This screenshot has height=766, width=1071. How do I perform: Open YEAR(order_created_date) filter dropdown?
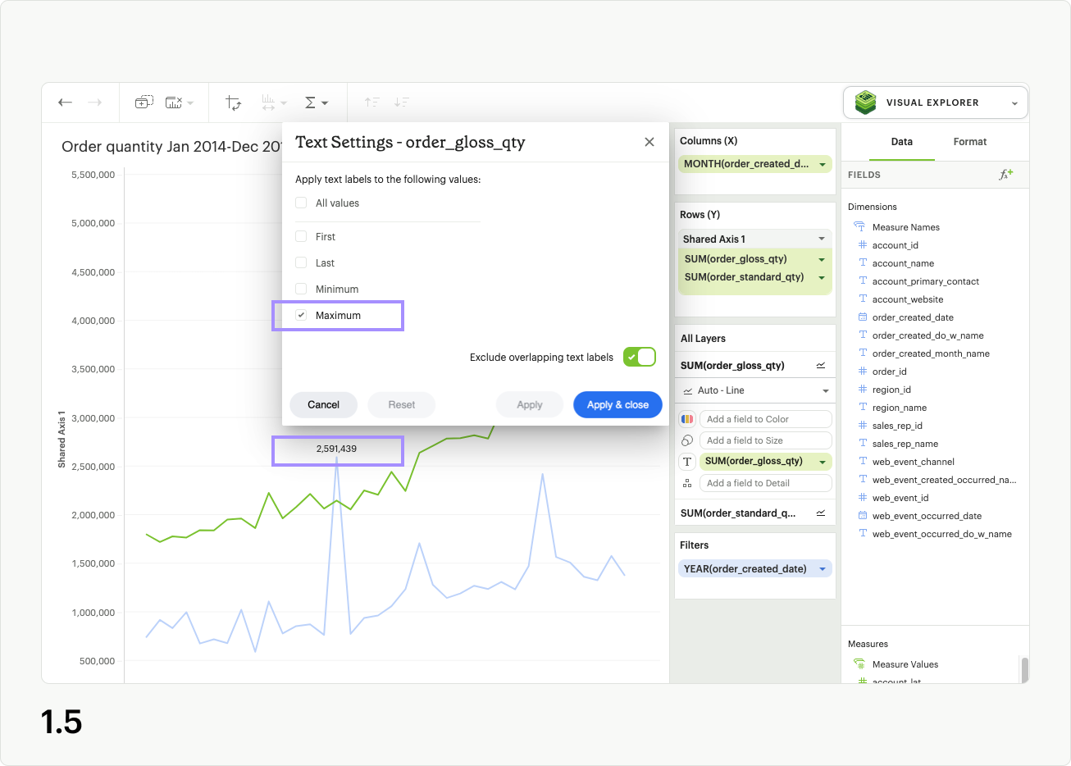coord(823,569)
